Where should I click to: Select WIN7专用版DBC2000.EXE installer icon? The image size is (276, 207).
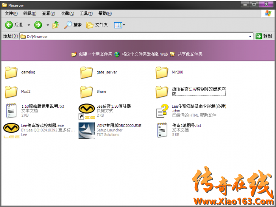(87, 131)
